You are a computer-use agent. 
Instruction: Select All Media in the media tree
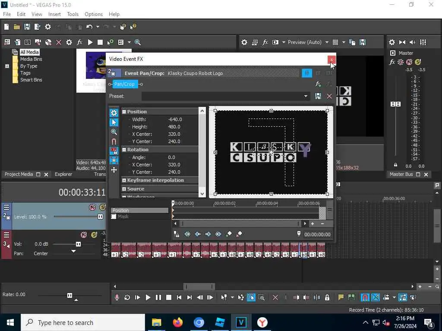tap(29, 52)
